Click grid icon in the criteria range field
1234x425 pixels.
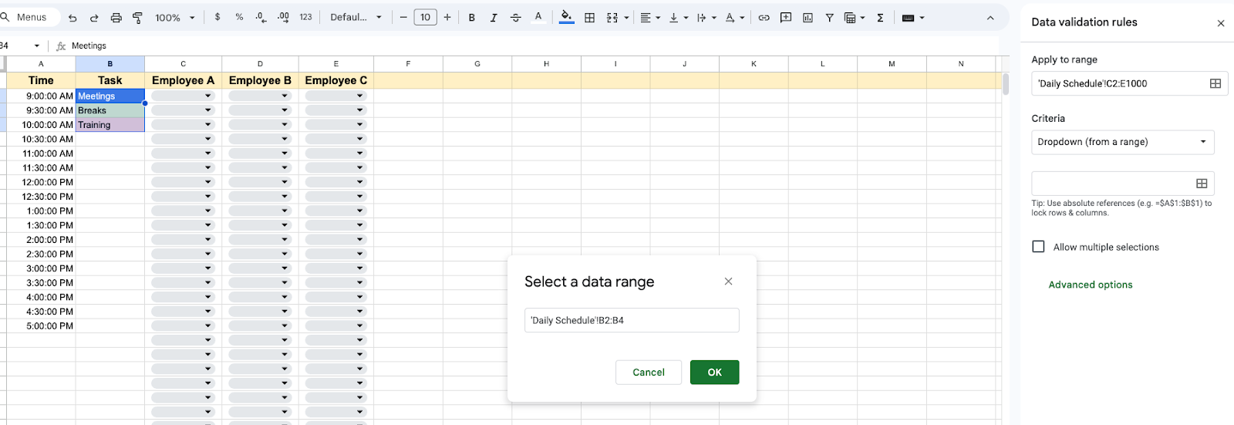click(1201, 183)
